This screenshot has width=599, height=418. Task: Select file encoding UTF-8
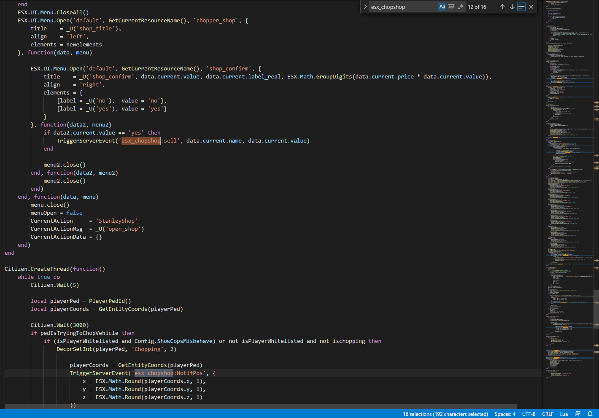tap(529, 414)
